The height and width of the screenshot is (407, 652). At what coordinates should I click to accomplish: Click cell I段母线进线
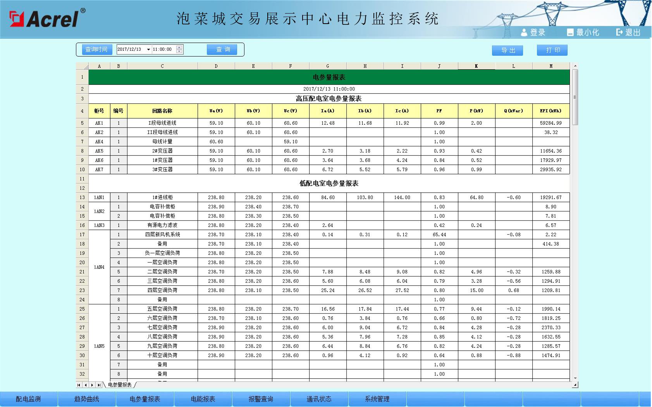[x=162, y=123]
